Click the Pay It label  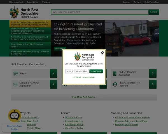[x=23, y=73]
